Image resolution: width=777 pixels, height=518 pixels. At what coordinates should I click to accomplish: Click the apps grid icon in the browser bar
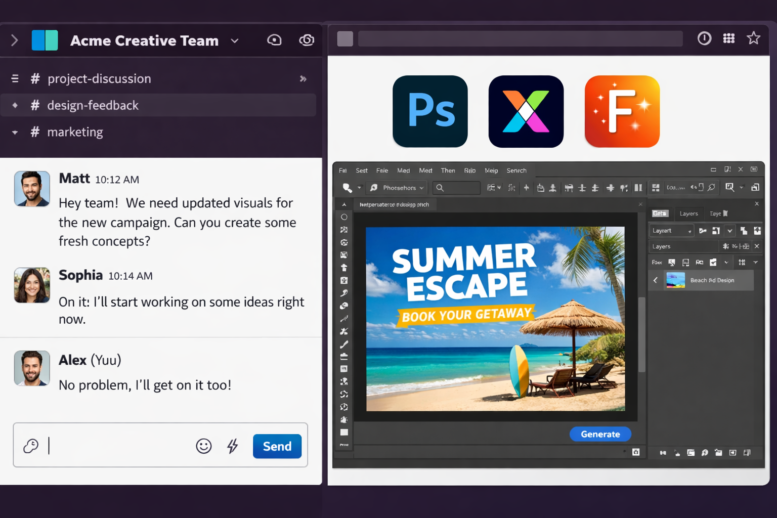click(729, 38)
